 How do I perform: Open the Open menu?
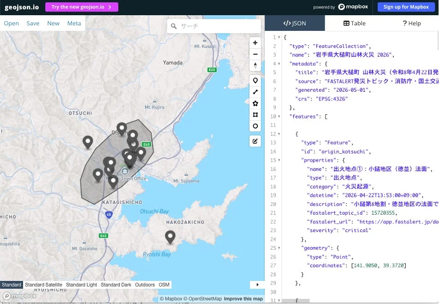point(11,23)
